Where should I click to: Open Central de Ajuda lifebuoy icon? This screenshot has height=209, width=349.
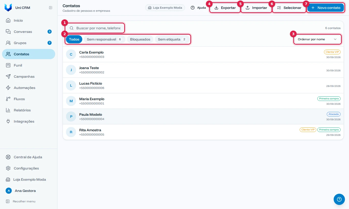tap(8, 157)
